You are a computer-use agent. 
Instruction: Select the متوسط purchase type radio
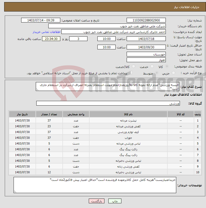point(157,73)
